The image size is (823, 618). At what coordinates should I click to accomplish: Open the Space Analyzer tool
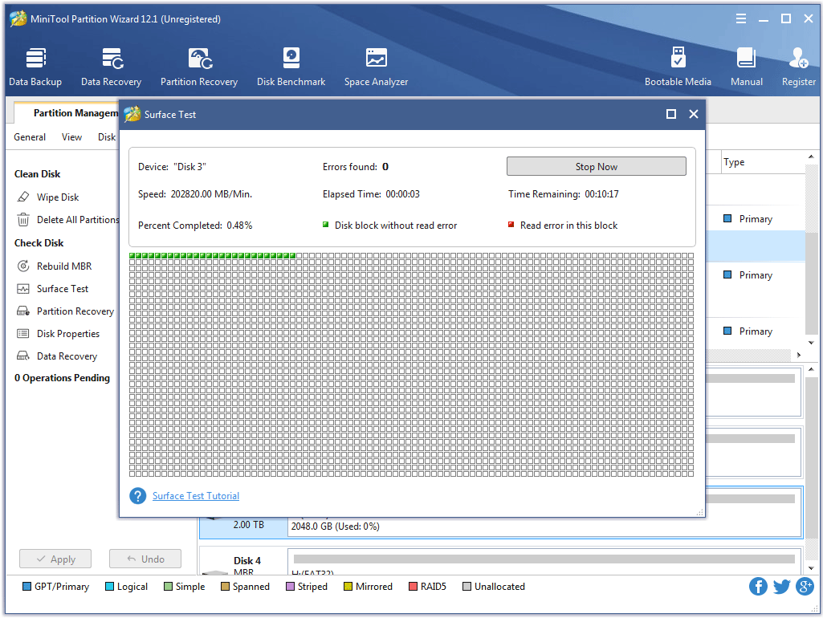pyautogui.click(x=376, y=67)
